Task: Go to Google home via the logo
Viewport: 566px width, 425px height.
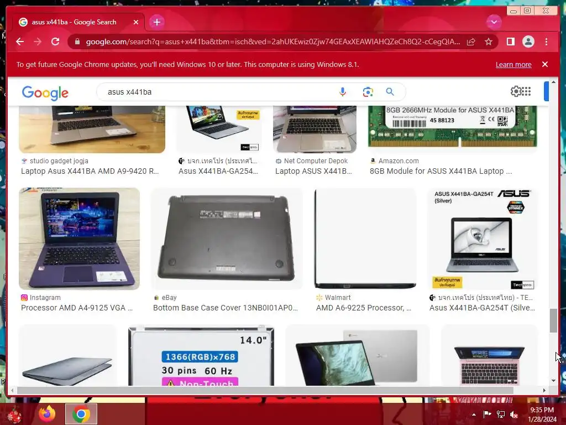Action: click(x=45, y=93)
